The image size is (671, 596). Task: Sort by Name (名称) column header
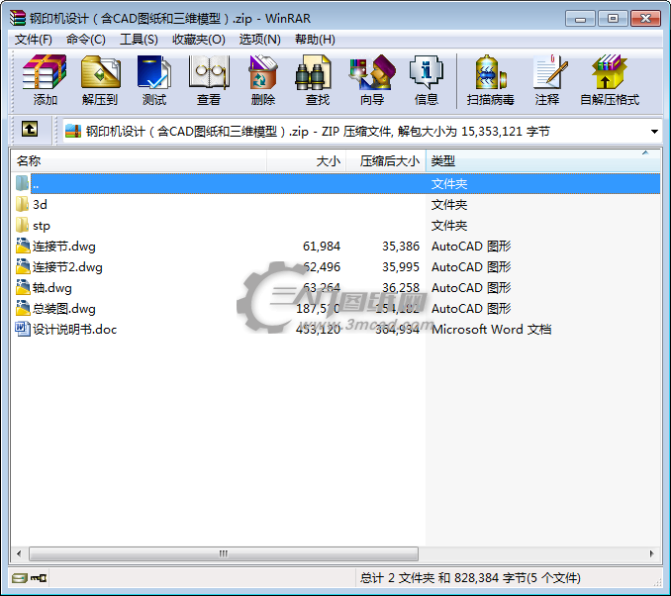point(139,161)
